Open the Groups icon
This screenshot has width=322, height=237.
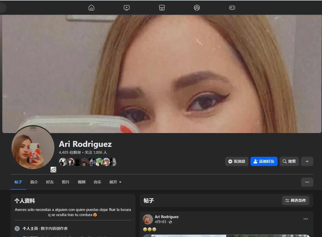pos(197,8)
